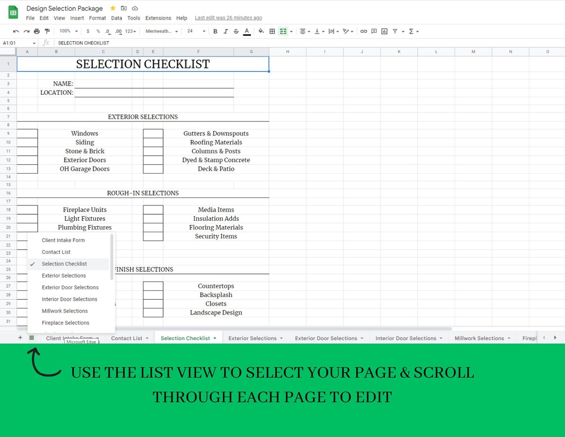Image resolution: width=565 pixels, height=437 pixels.
Task: Open the font size dropdown
Action: [x=196, y=31]
